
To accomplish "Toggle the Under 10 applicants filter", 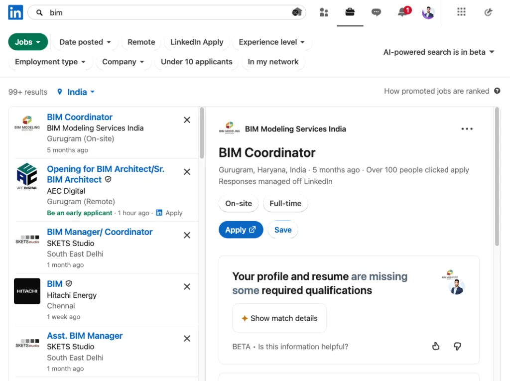I will point(196,62).
